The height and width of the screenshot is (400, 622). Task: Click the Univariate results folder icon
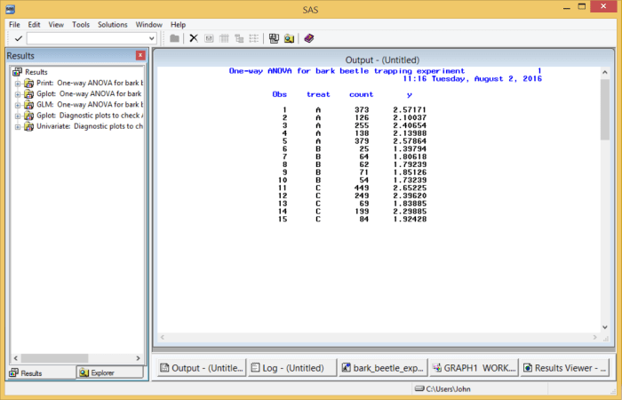tap(28, 126)
